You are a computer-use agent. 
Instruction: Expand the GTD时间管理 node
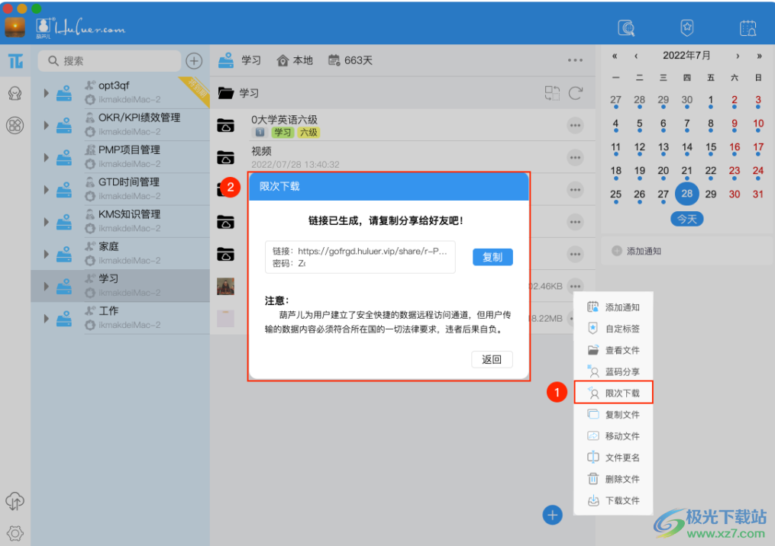click(x=46, y=190)
